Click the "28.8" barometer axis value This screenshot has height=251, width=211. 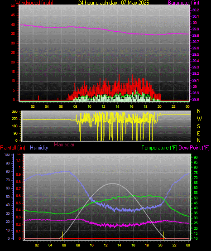[196, 99]
